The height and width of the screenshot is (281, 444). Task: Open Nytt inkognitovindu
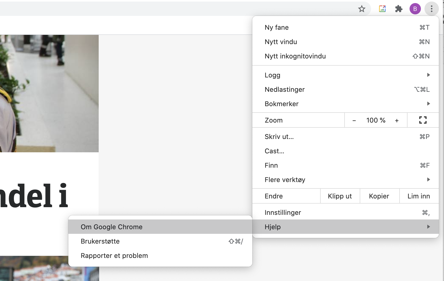295,56
